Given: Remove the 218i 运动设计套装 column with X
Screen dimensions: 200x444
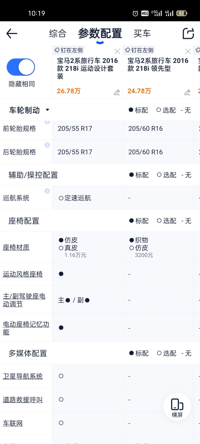Looking at the screenshot, I should point(117,52).
